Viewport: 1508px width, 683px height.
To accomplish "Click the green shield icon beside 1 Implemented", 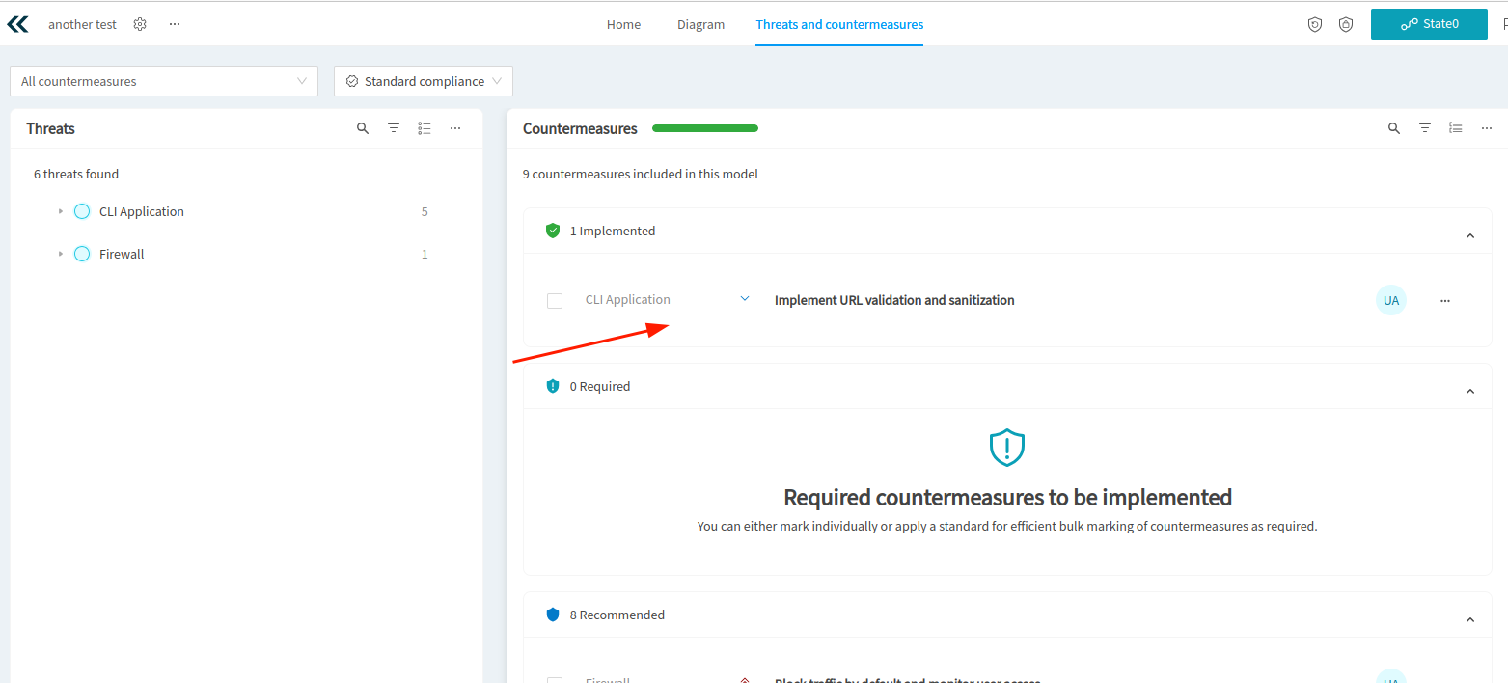I will (553, 231).
